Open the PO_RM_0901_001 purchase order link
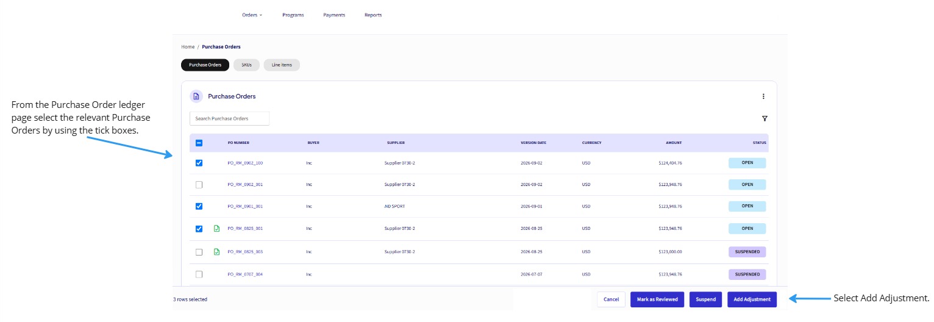934x322 pixels. click(245, 206)
